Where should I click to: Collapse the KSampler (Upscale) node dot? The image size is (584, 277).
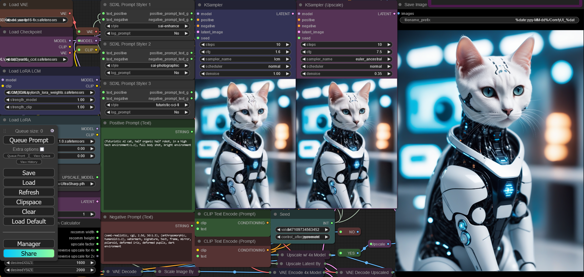pos(301,5)
